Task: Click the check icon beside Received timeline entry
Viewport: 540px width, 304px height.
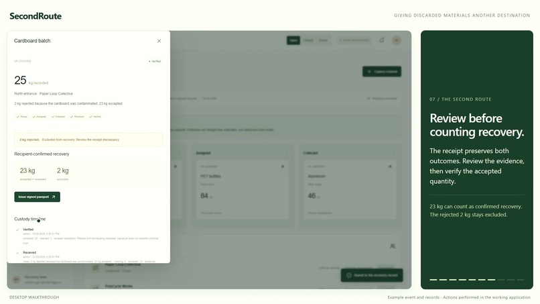Action: click(17, 252)
